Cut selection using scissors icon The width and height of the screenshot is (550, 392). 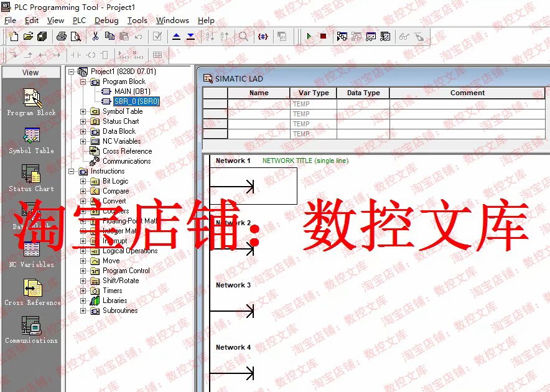[95, 36]
